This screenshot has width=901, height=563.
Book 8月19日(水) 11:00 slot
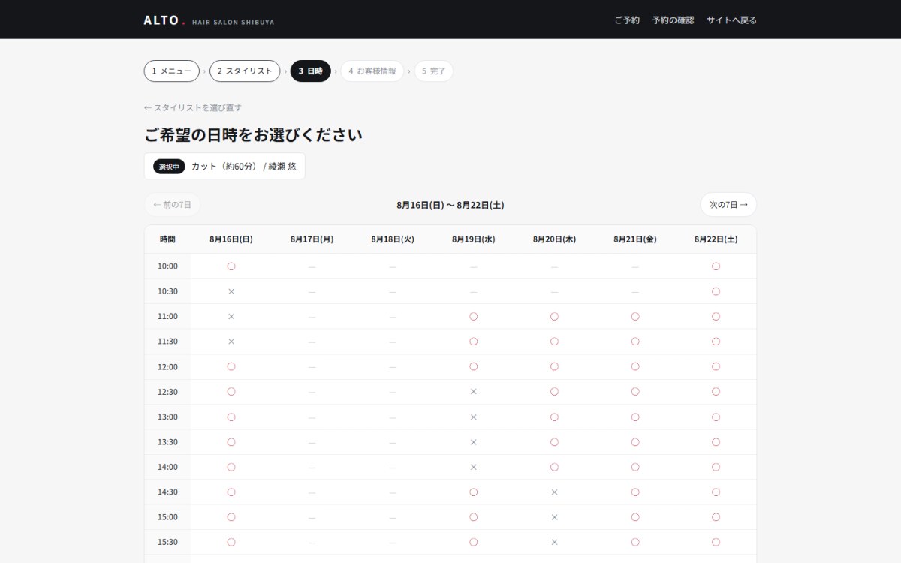[473, 316]
